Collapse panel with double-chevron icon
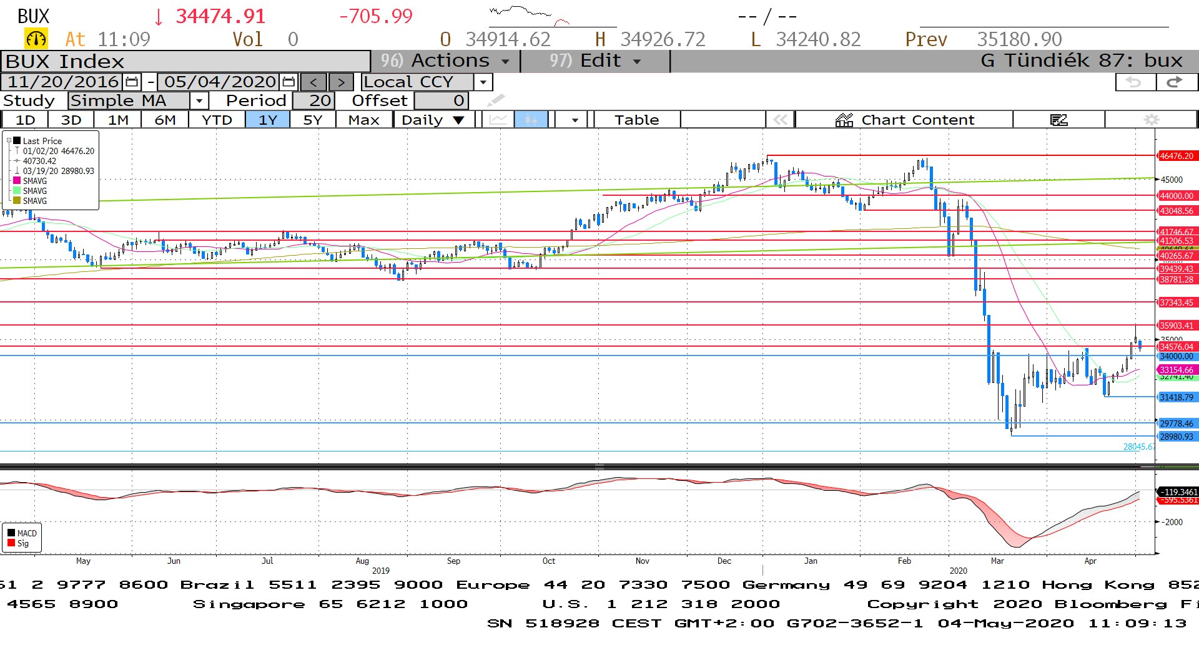This screenshot has width=1199, height=648. (781, 120)
